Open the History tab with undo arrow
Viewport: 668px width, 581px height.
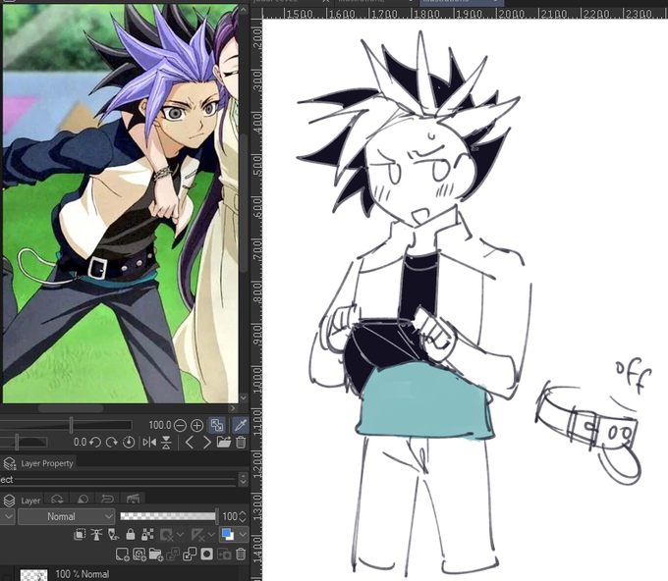coord(108,499)
